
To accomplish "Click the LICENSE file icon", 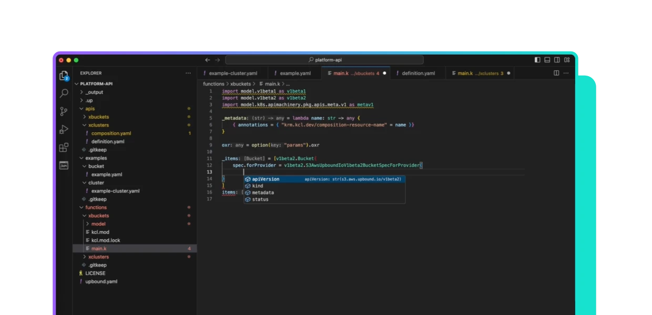I will point(81,273).
